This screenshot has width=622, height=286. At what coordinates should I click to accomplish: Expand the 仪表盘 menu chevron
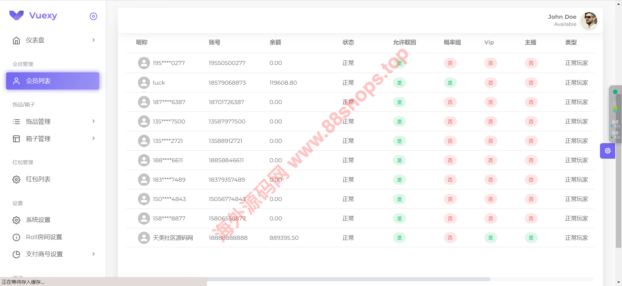coord(93,40)
